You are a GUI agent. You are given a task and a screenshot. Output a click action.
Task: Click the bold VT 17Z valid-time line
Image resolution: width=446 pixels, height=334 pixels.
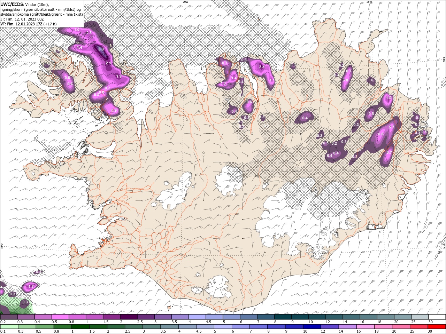(x=29, y=24)
